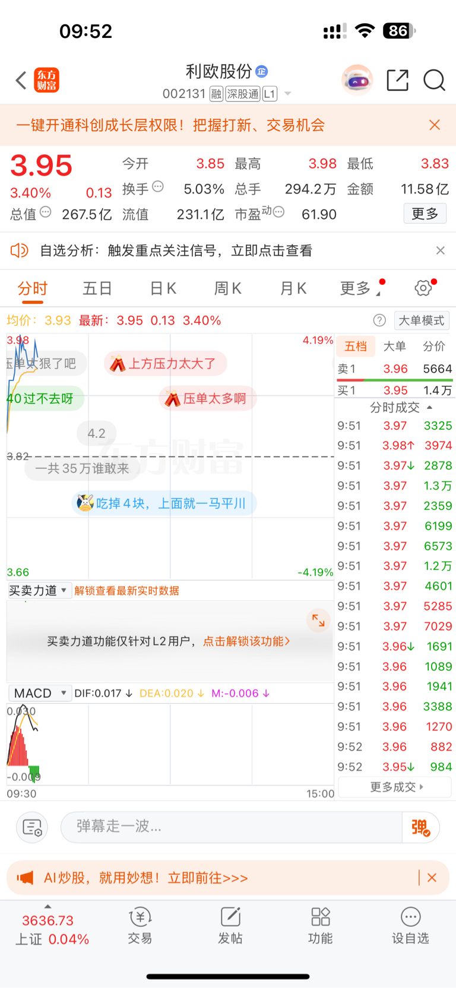
Task: Tap the back arrow icon
Action: click(21, 80)
